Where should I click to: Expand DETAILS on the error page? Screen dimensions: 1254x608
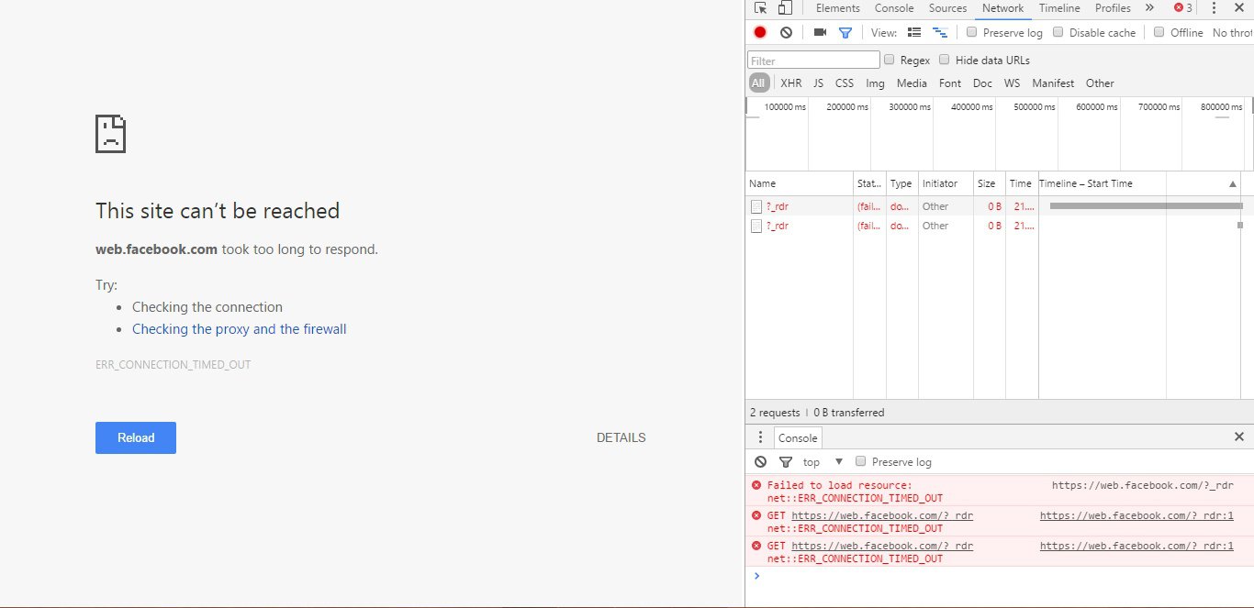click(x=621, y=437)
